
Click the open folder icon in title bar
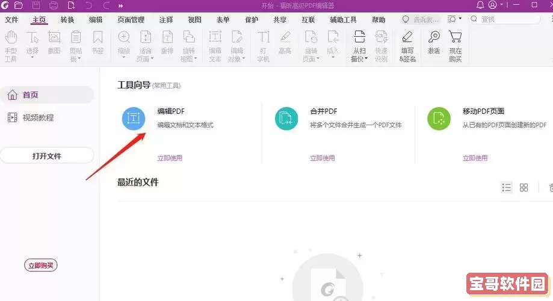[x=18, y=5]
